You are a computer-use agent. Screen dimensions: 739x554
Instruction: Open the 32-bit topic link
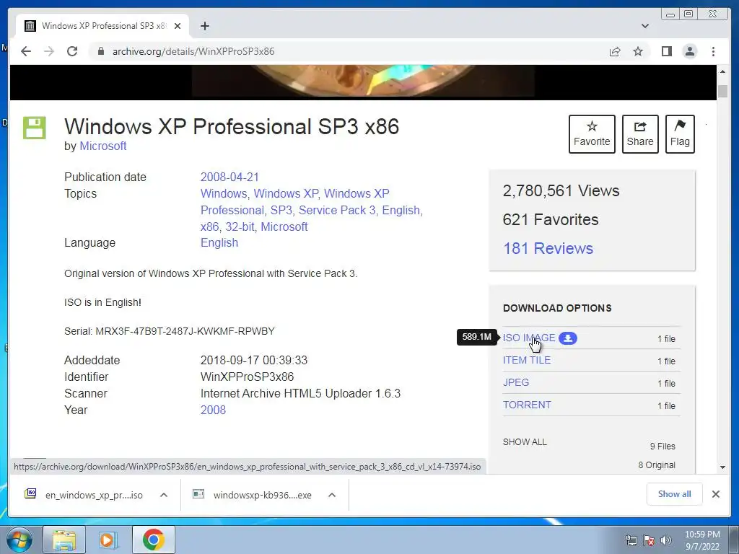click(240, 227)
